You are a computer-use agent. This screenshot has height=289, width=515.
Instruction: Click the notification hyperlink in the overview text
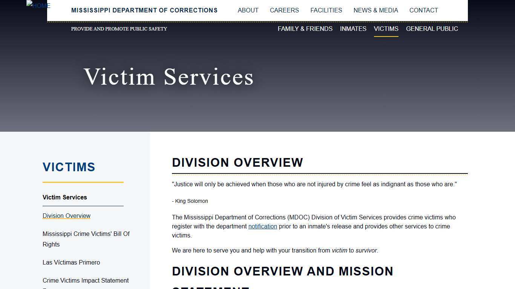[263, 226]
